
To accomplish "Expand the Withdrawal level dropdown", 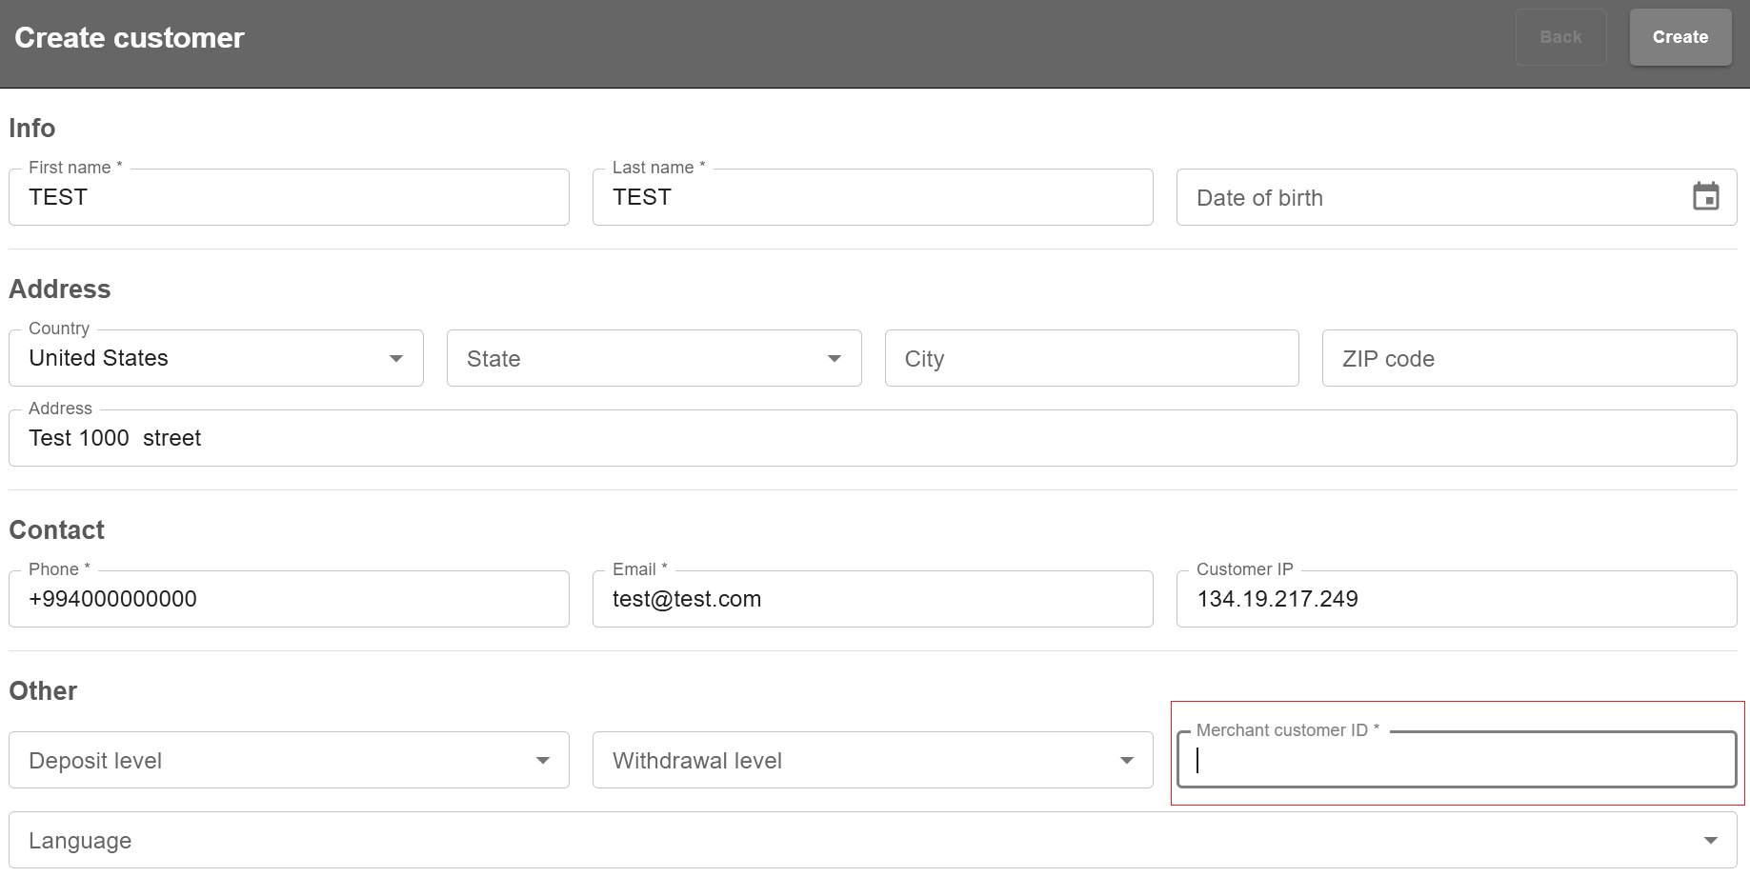I will tap(872, 760).
